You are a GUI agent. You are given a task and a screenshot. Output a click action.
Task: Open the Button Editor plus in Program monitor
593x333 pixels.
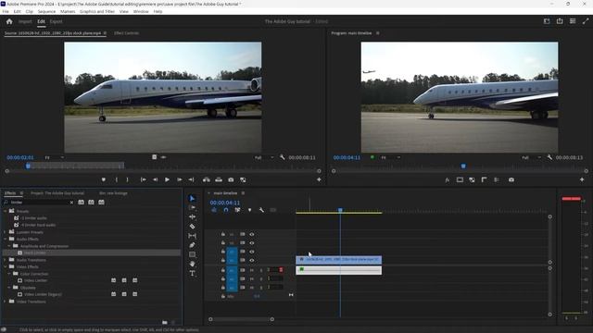[x=582, y=179]
